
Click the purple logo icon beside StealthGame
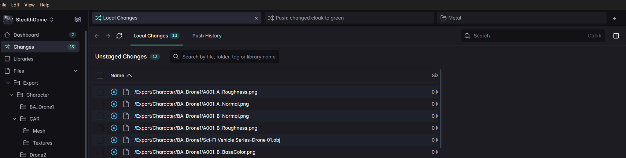click(x=78, y=20)
